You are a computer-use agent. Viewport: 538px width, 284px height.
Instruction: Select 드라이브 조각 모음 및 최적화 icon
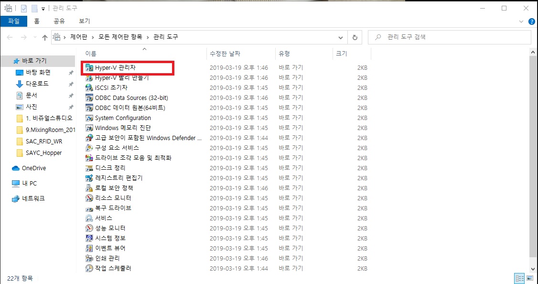point(89,158)
